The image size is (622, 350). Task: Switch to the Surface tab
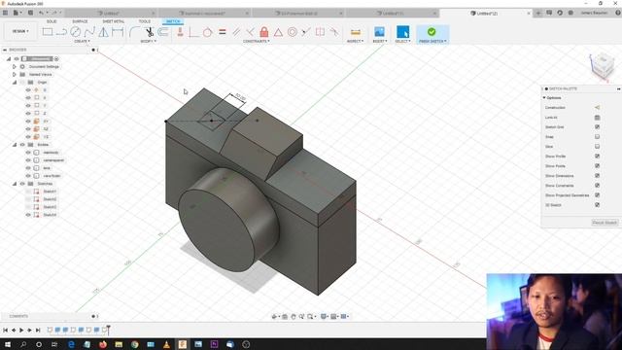pyautogui.click(x=80, y=21)
